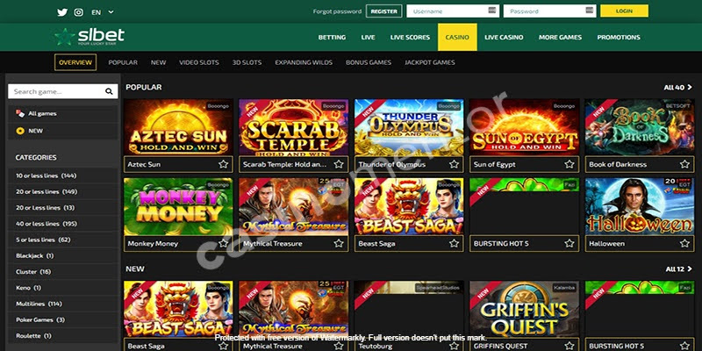Open the Twitter icon link

(x=62, y=12)
